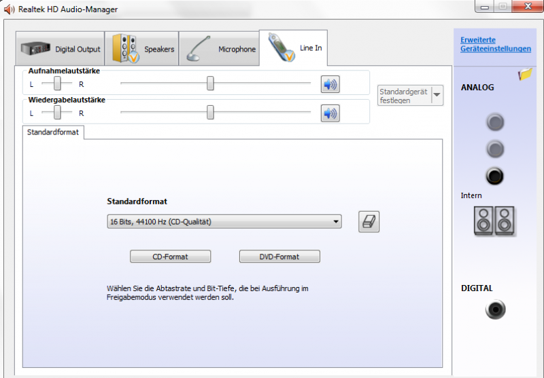Click the DVD-Format button
The width and height of the screenshot is (544, 378).
(279, 257)
